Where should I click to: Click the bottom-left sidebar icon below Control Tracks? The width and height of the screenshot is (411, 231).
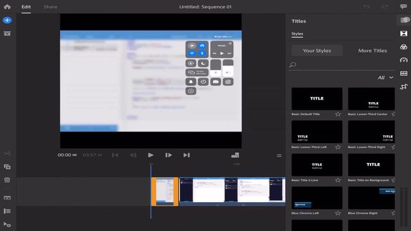(7, 225)
